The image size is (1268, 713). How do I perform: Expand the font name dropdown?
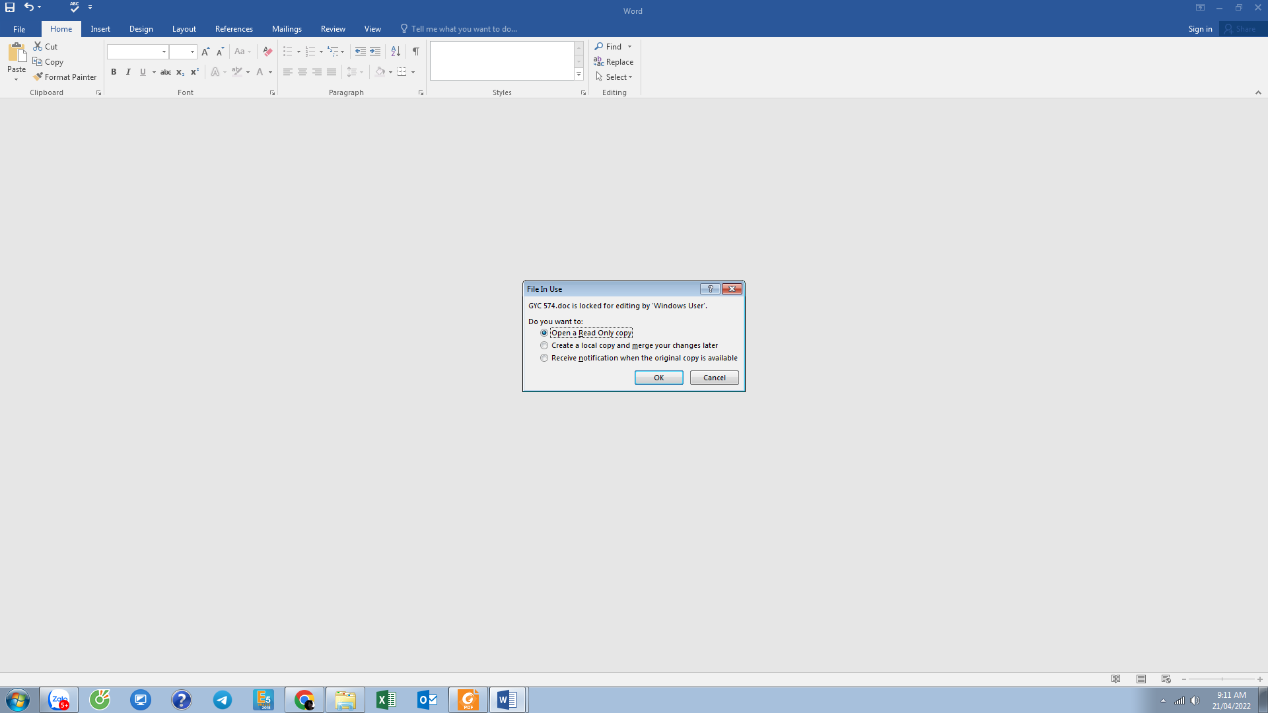click(x=164, y=51)
